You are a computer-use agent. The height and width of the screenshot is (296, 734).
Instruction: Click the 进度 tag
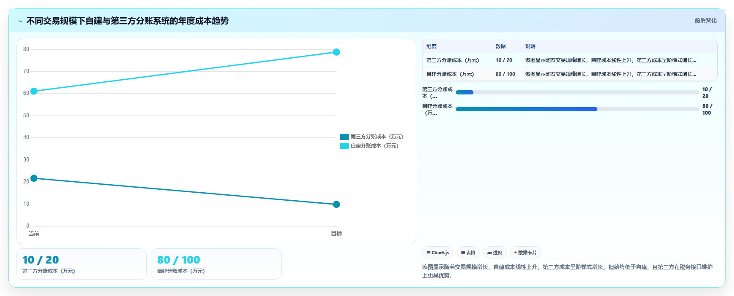click(495, 253)
